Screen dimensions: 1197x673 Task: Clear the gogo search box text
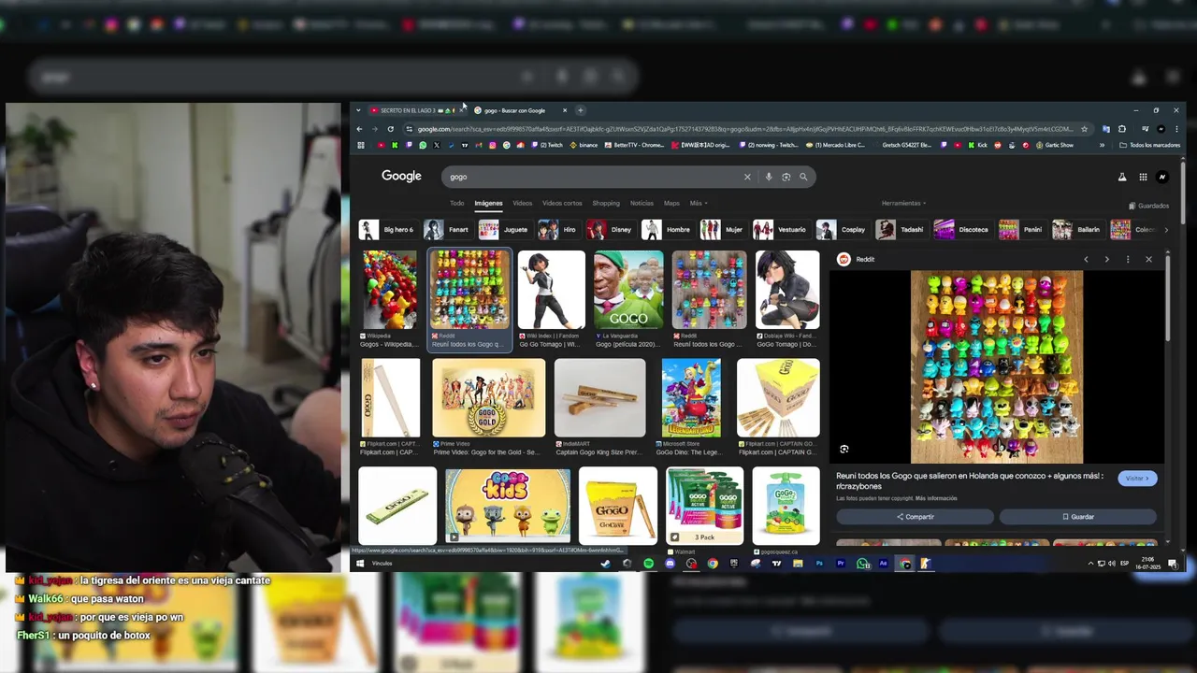click(747, 177)
